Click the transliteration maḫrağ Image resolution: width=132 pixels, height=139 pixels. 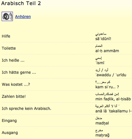click(102, 135)
